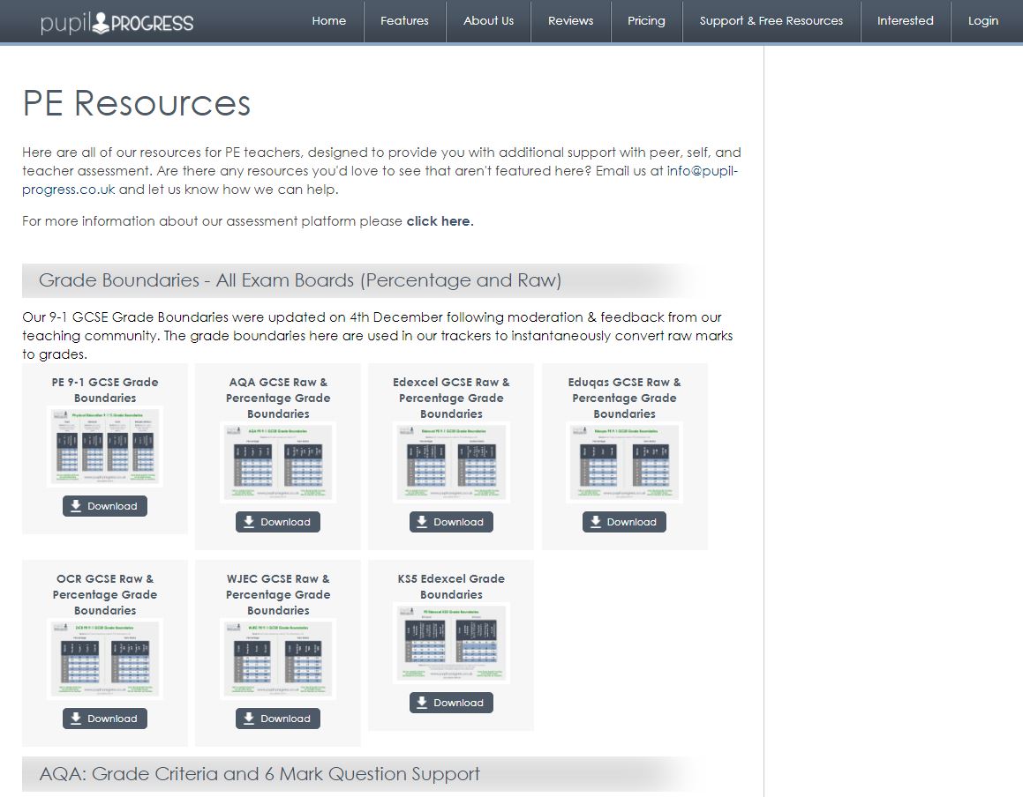Select Reviews in the navigation bar

point(570,21)
